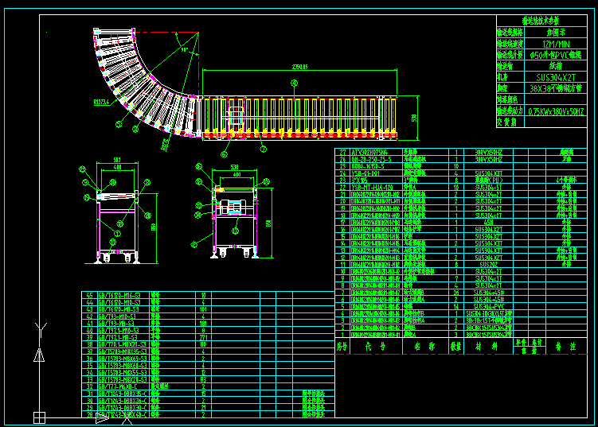Click the 538 width dimension on the right section view
The image size is (598, 427).
[x=234, y=167]
